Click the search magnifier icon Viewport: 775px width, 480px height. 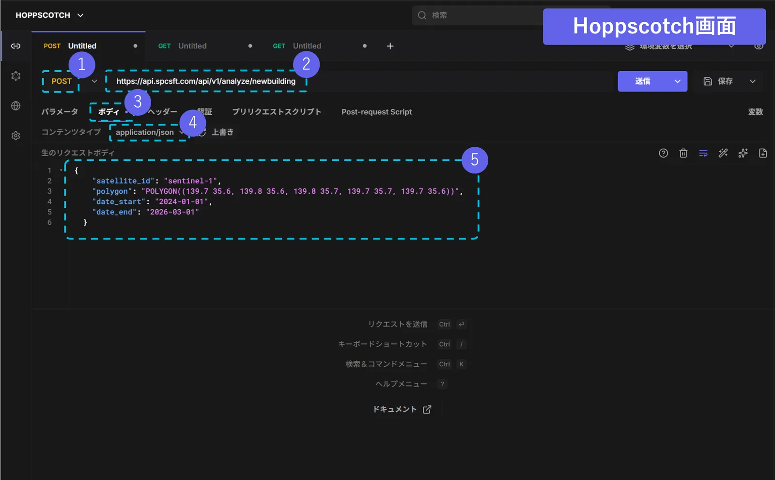point(422,15)
